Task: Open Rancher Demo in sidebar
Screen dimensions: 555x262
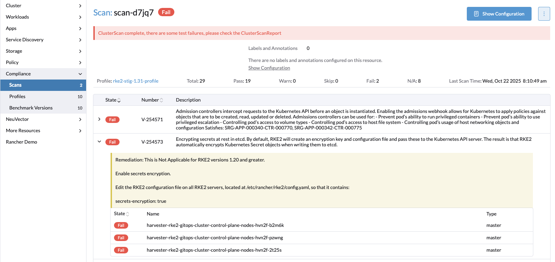Action: (21, 142)
